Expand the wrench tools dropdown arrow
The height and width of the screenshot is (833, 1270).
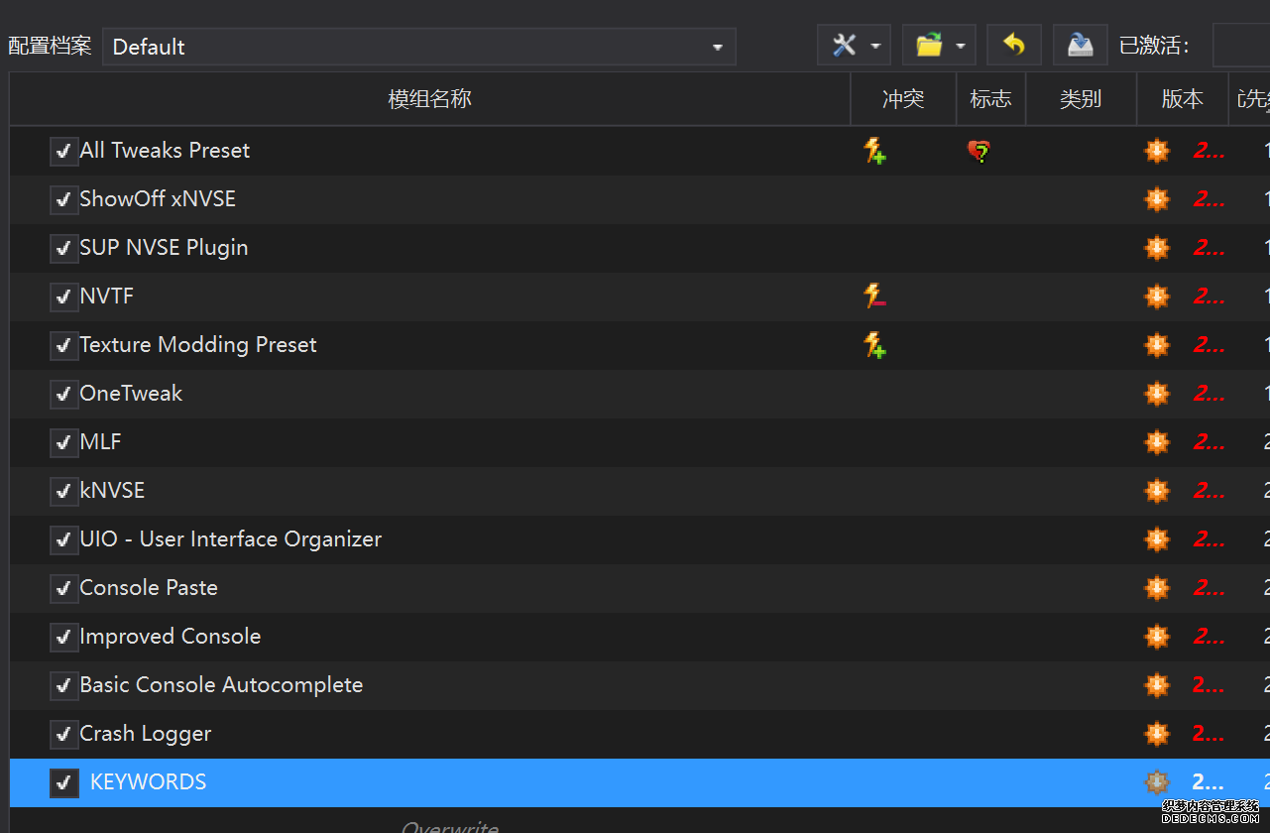[875, 47]
